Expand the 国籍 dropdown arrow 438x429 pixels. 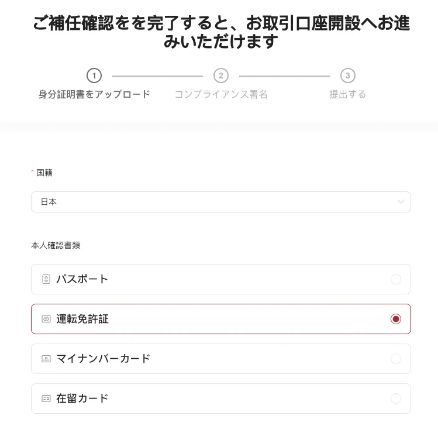(401, 202)
